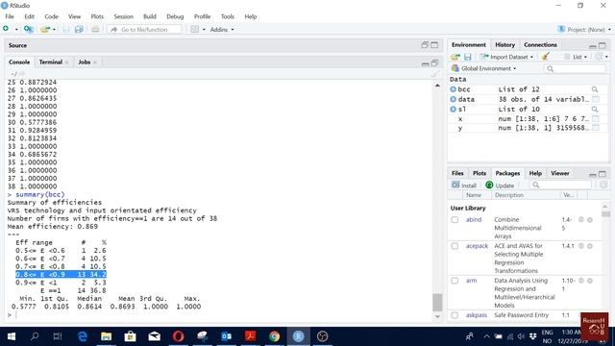Remove abind package via x icon
This screenshot has height=346, width=615.
[589, 220]
